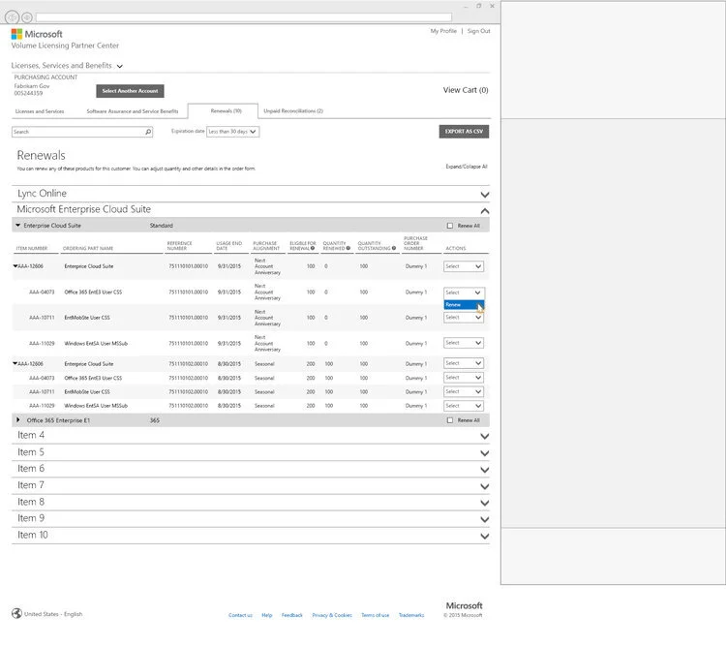Switch to Licenses and Services tab
Viewport: 726px width, 647px height.
click(x=40, y=111)
